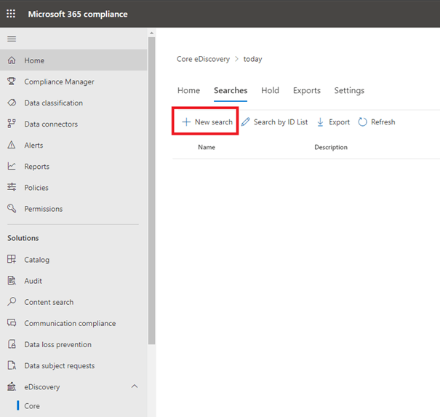Open the Alerts label
Screen dimensions: 440x417
[x=33, y=145]
